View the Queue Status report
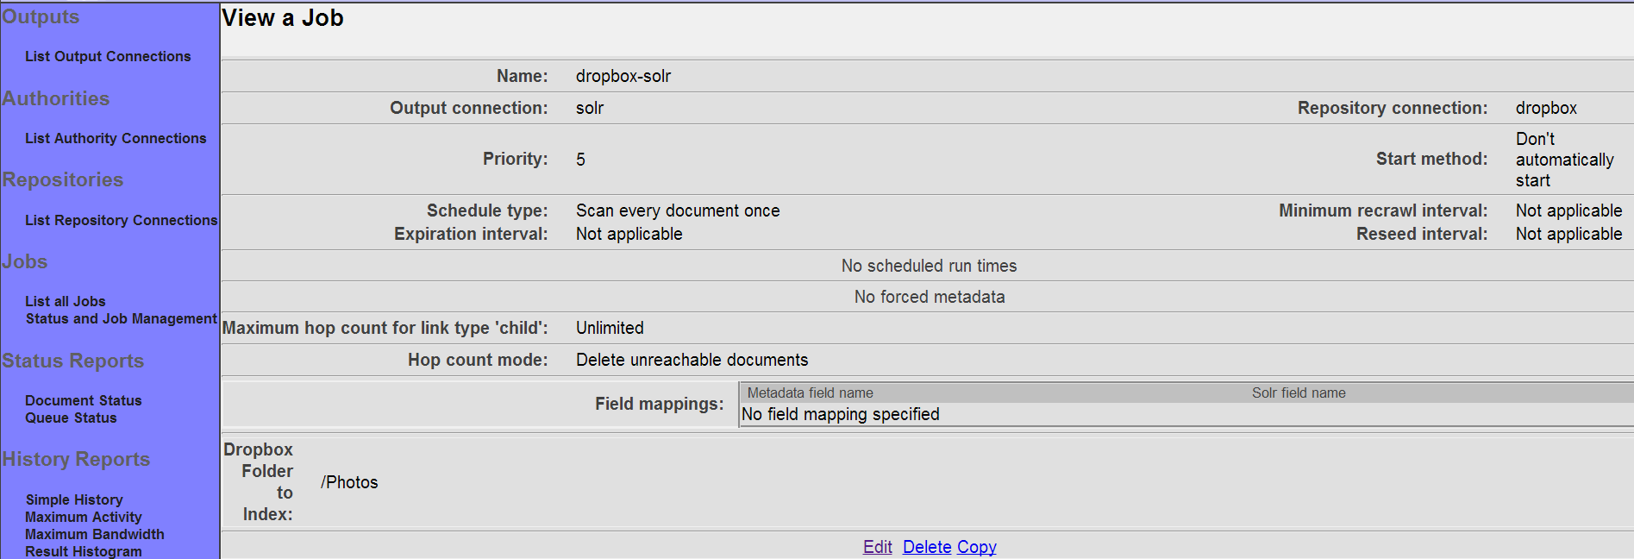Screen dimensions: 1634x559 click(71, 418)
